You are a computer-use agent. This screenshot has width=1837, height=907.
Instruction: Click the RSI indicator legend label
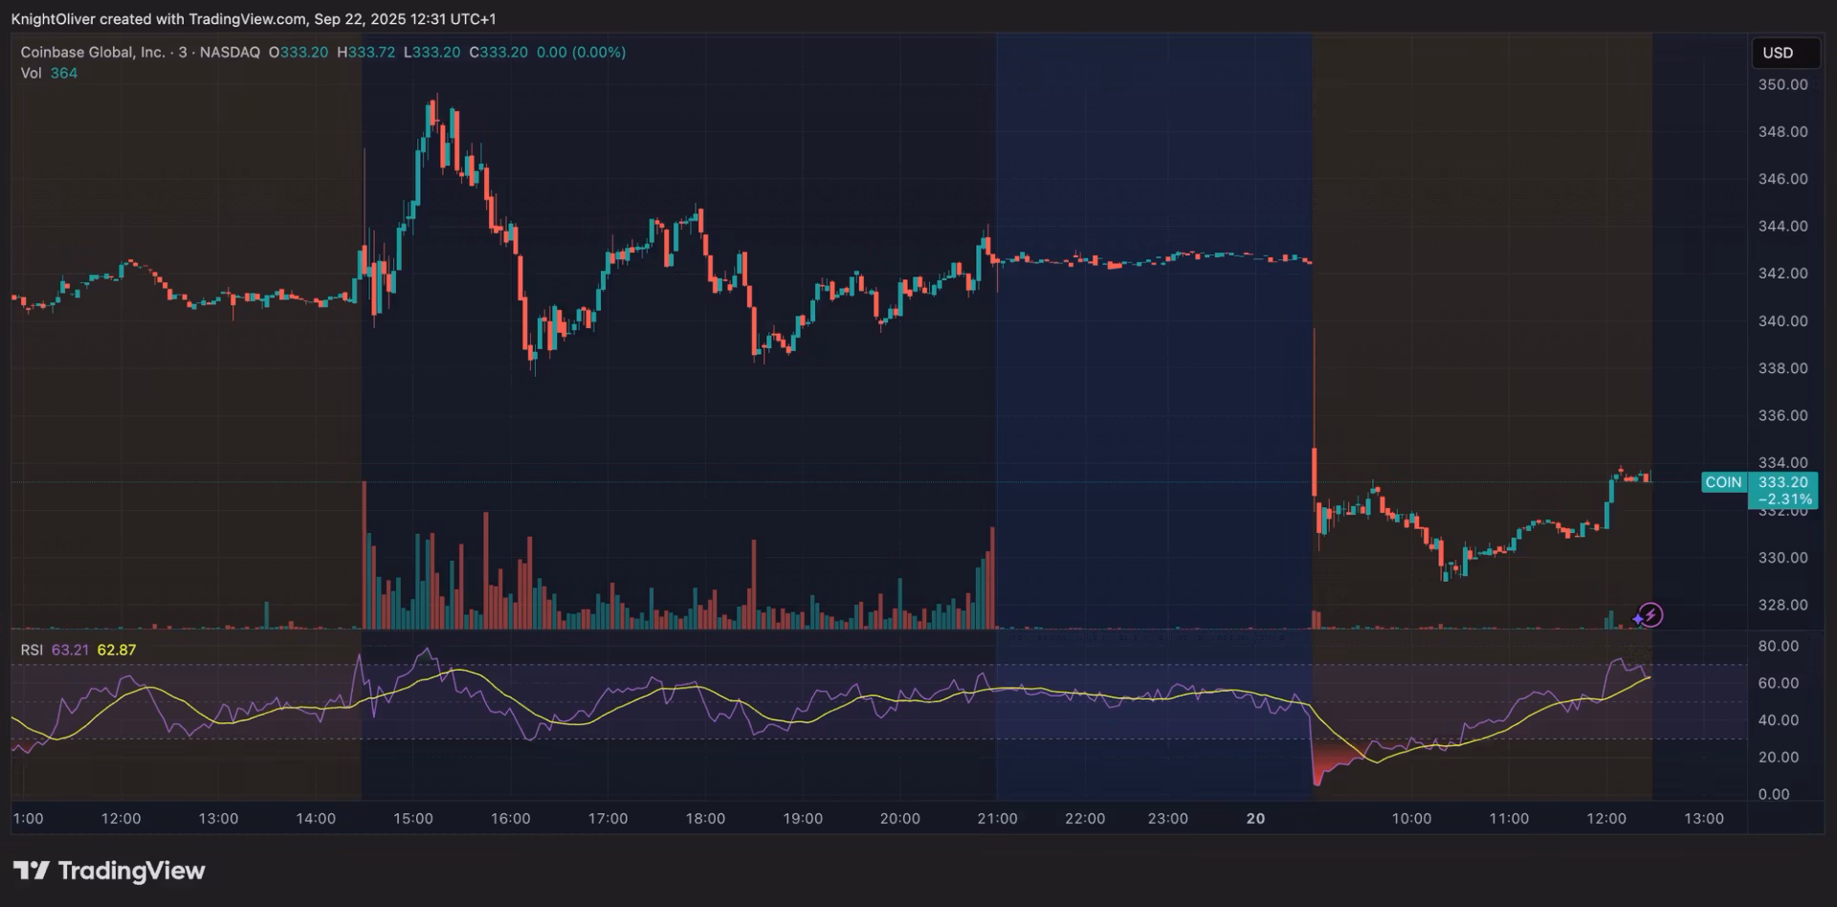coord(32,650)
